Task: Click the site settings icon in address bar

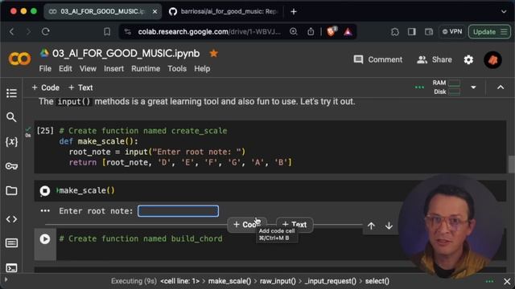Action: coord(128,31)
